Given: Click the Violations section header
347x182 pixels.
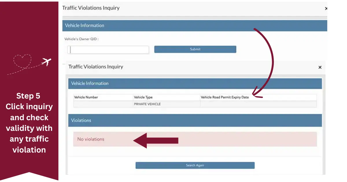Looking at the screenshot, I should click(195, 120).
